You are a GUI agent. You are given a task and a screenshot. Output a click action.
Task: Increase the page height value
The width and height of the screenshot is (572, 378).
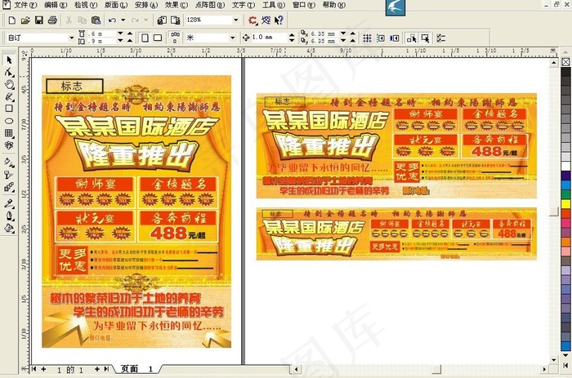(129, 41)
